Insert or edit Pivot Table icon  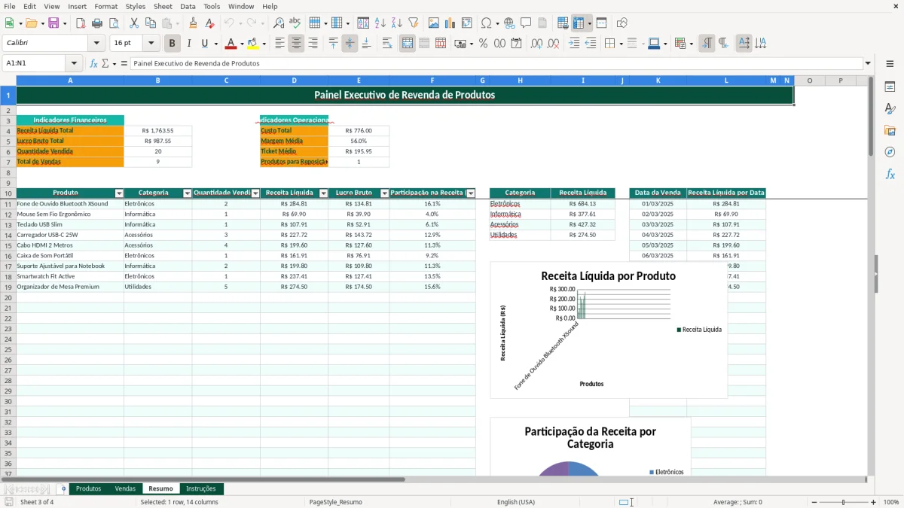(467, 23)
